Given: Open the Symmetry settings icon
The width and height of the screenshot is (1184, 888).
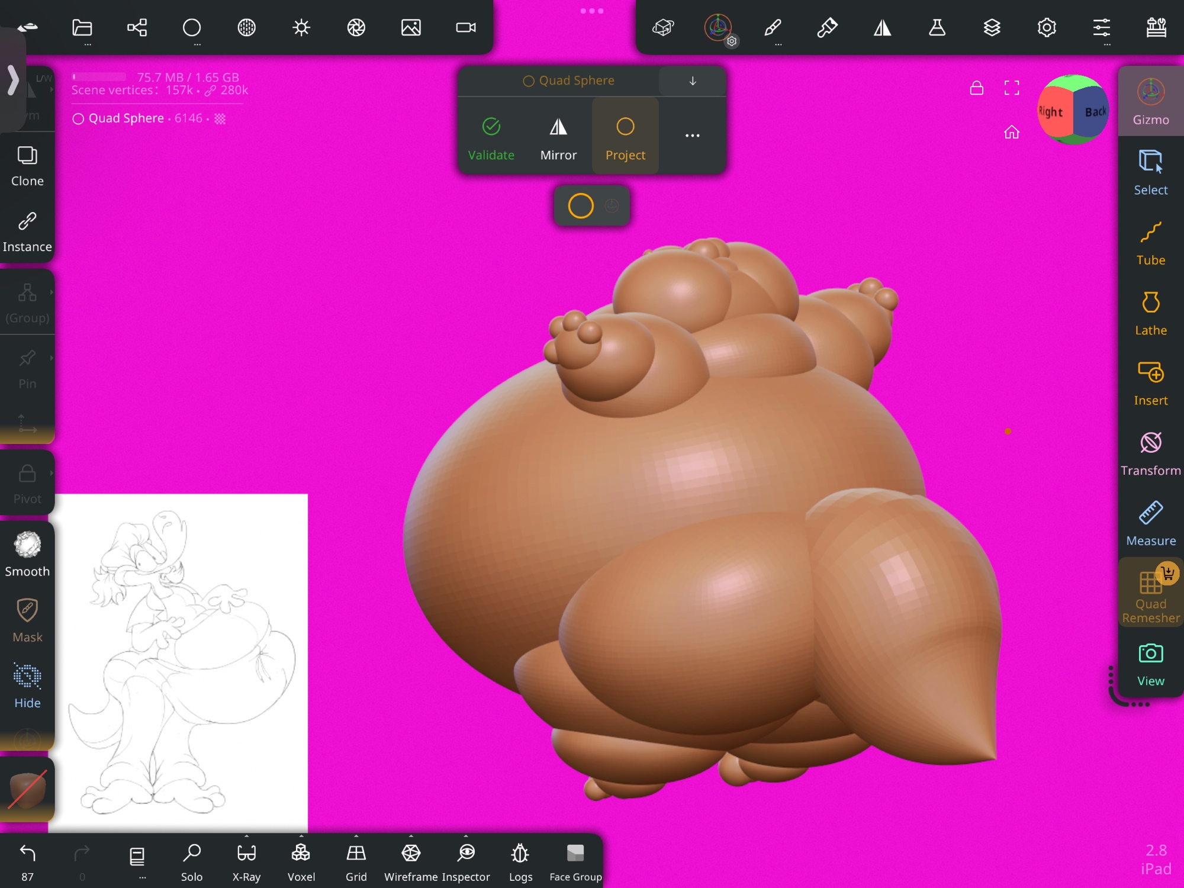Looking at the screenshot, I should pyautogui.click(x=882, y=28).
